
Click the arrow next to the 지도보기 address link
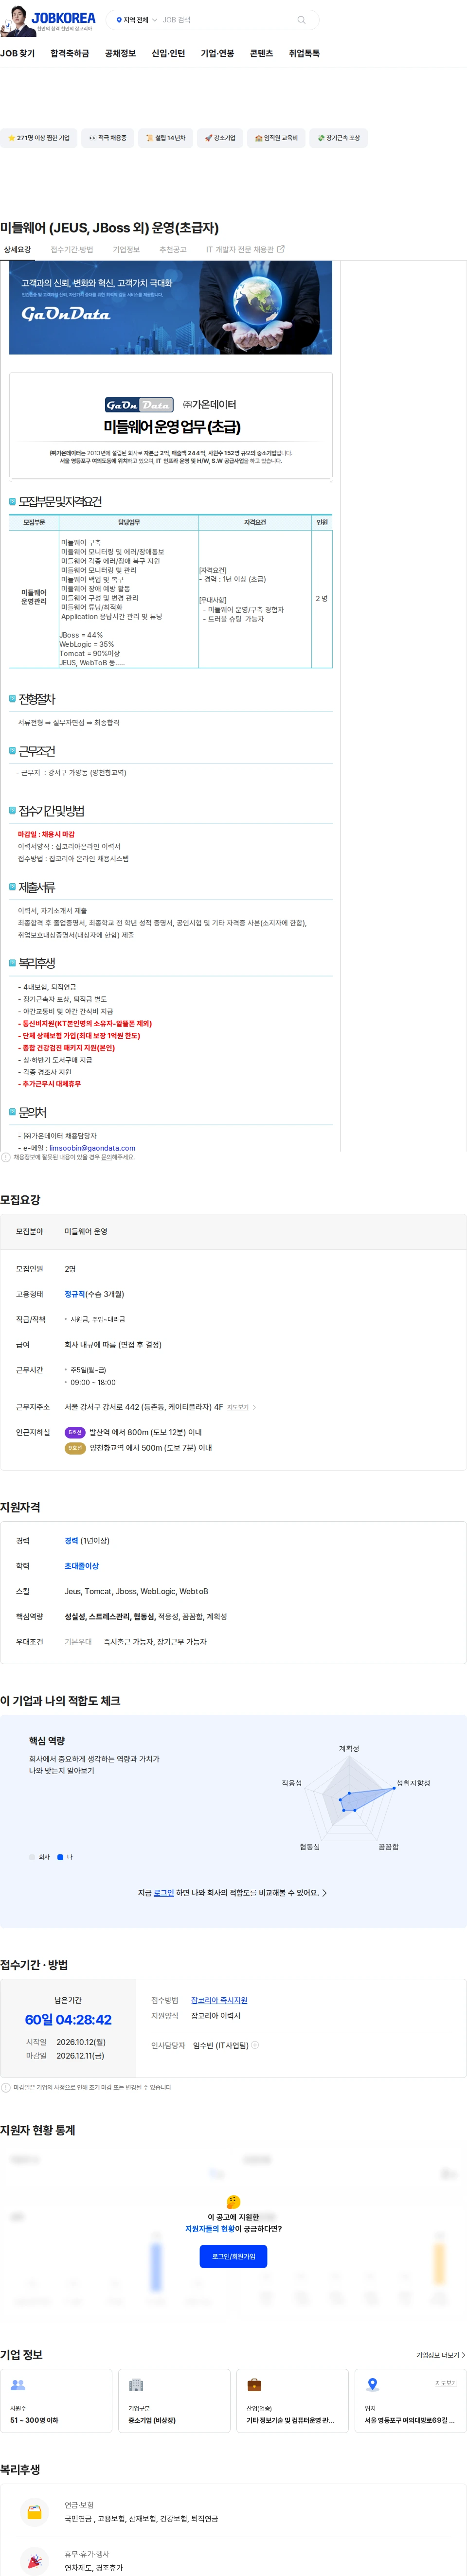coord(254,1407)
